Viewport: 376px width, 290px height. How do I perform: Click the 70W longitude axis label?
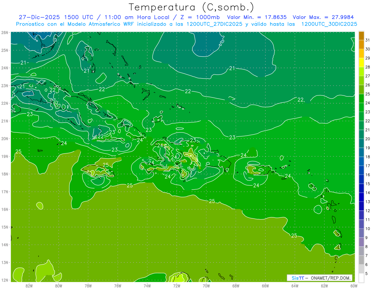pos(206,286)
